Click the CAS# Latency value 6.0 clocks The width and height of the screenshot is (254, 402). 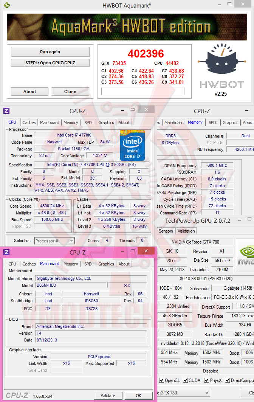(217, 179)
